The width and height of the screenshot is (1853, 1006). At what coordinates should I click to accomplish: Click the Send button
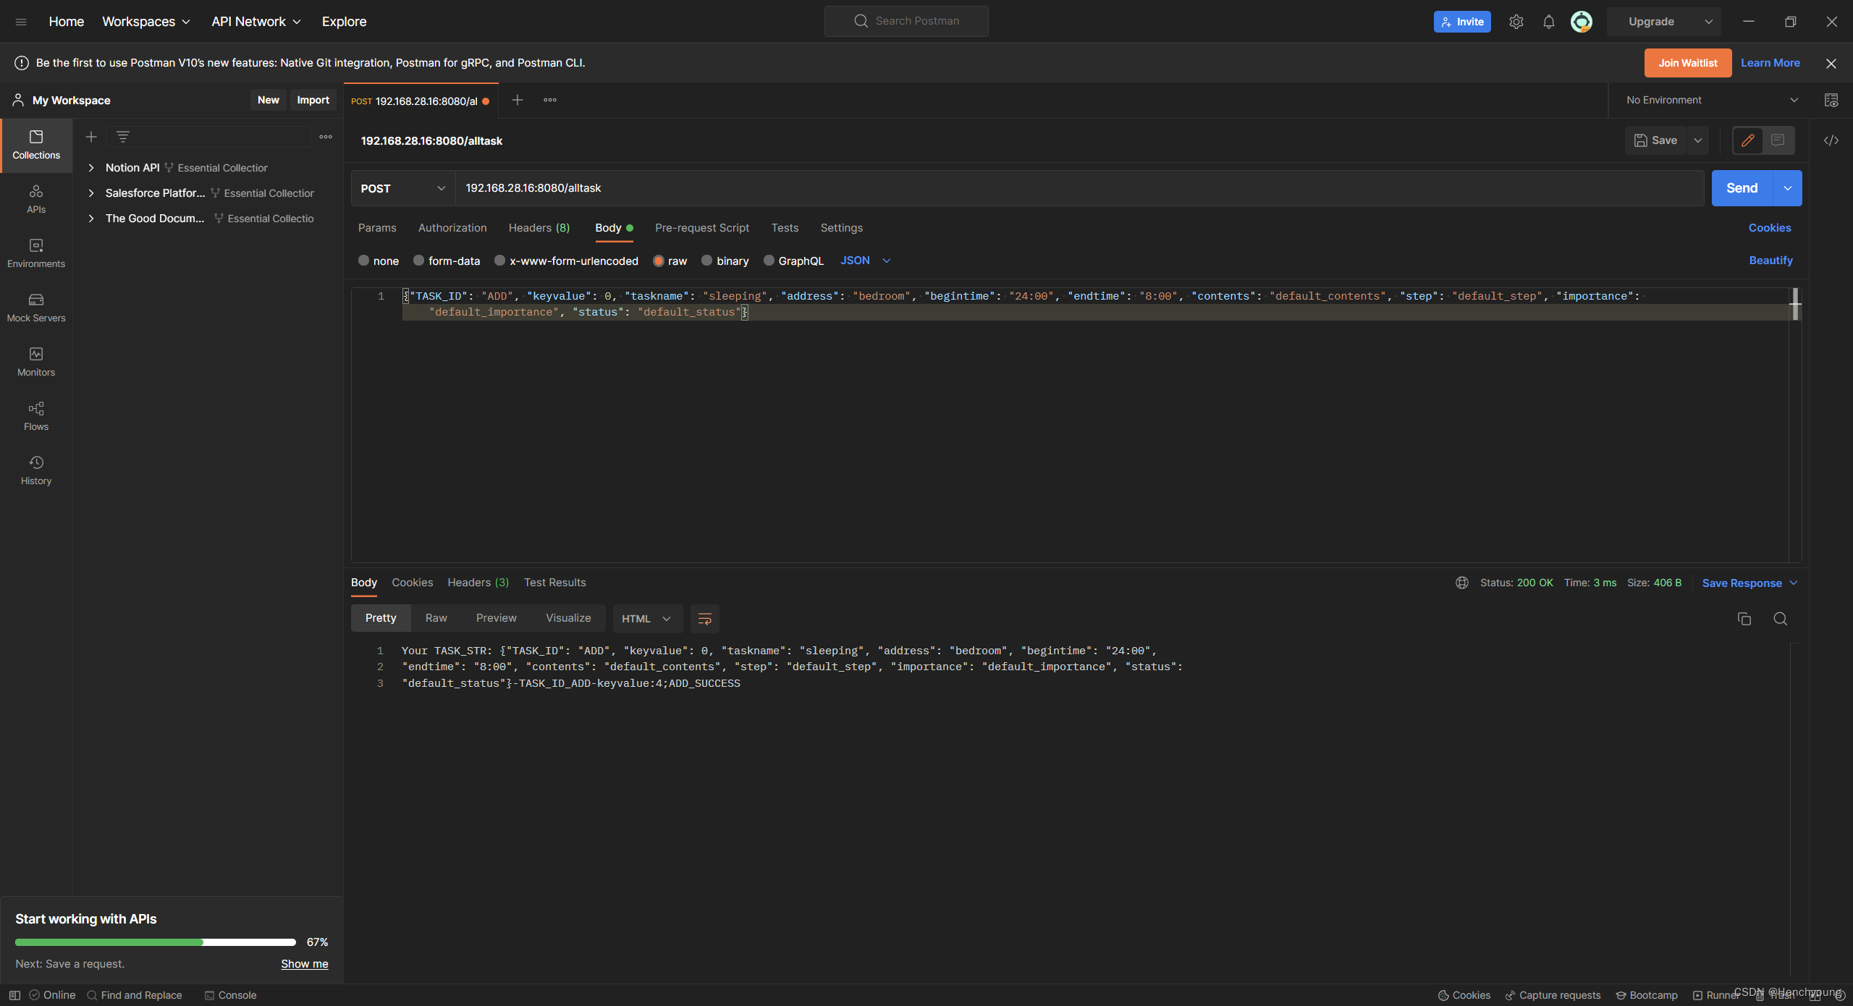click(x=1742, y=188)
